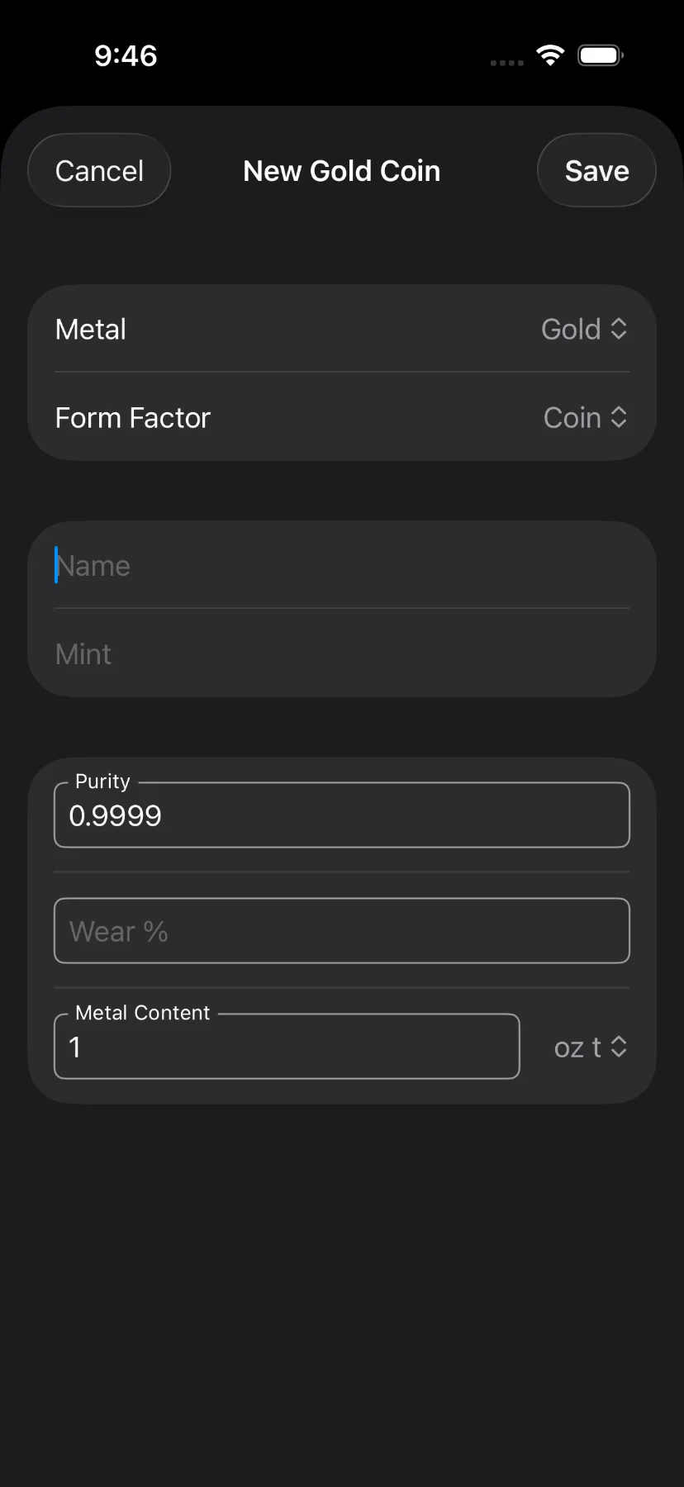This screenshot has height=1487, width=684.
Task: Select the Metal Content field showing 1
Action: coord(287,1047)
